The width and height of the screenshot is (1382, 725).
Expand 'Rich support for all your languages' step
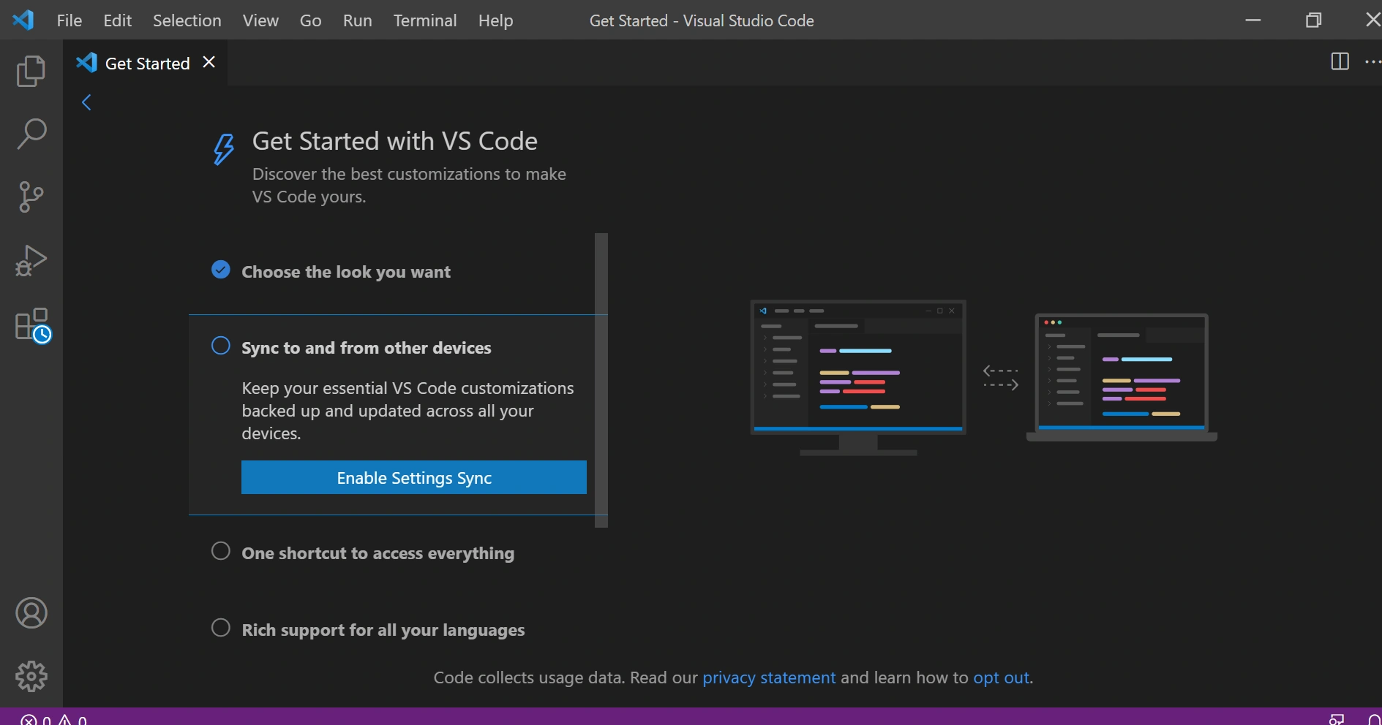click(x=383, y=630)
